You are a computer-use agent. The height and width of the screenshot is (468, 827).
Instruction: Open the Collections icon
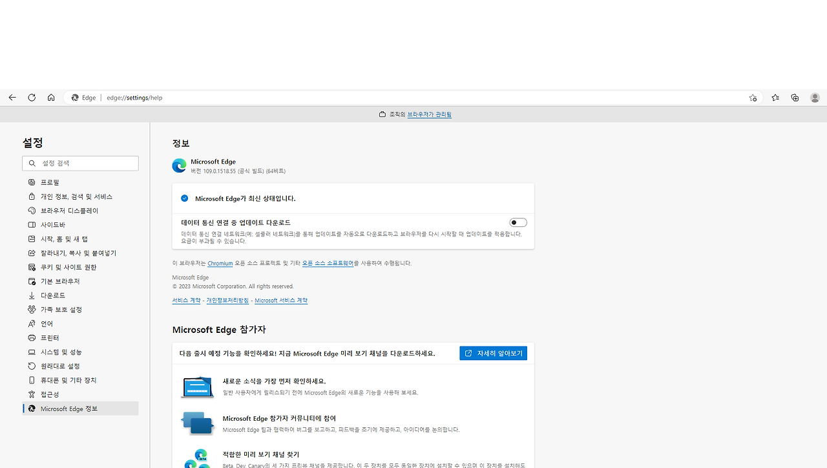point(795,98)
